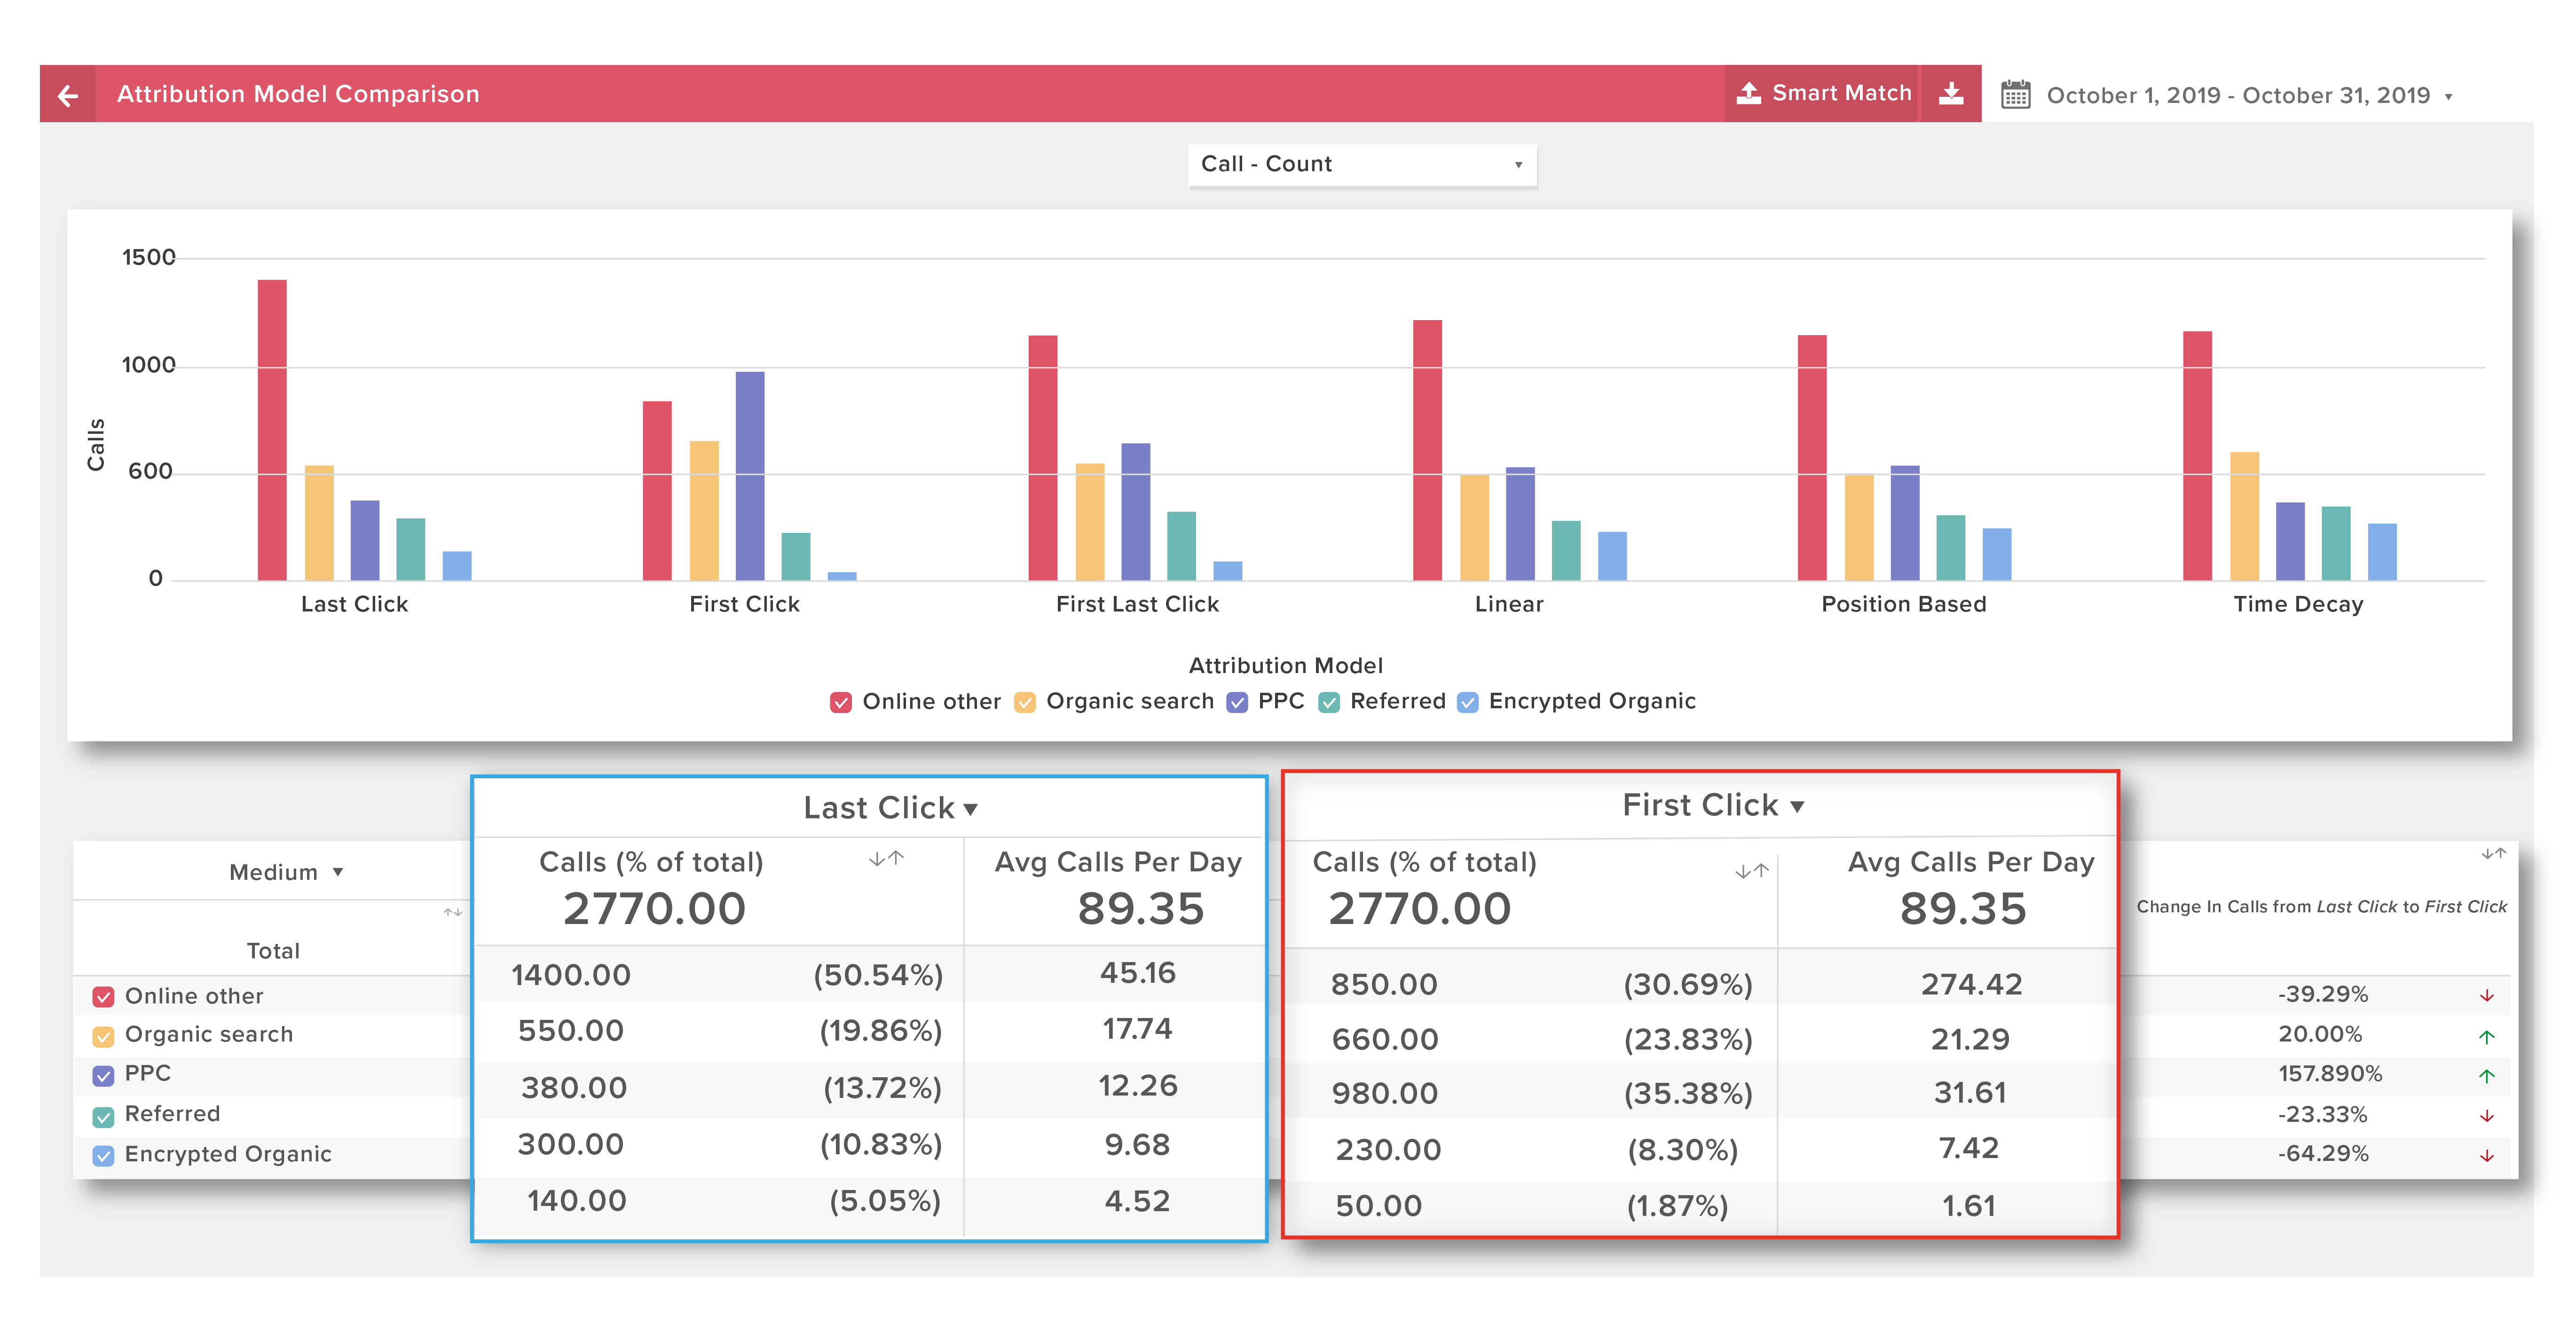2576x1339 pixels.
Task: Uncheck Online other row in Medium table
Action: [103, 997]
